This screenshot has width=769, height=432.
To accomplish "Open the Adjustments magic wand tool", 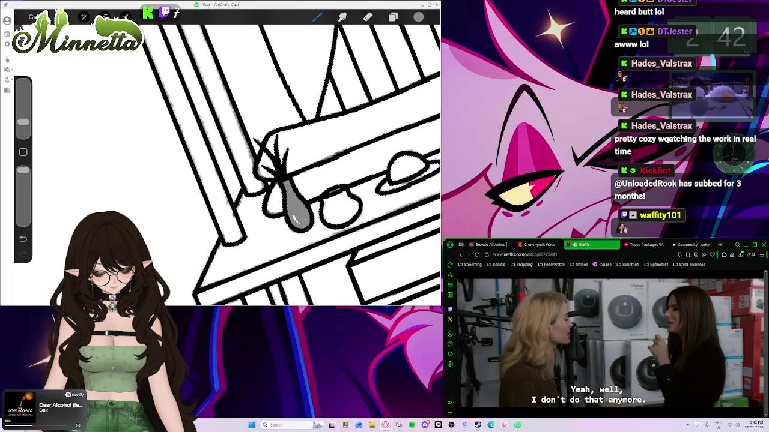I will click(84, 17).
